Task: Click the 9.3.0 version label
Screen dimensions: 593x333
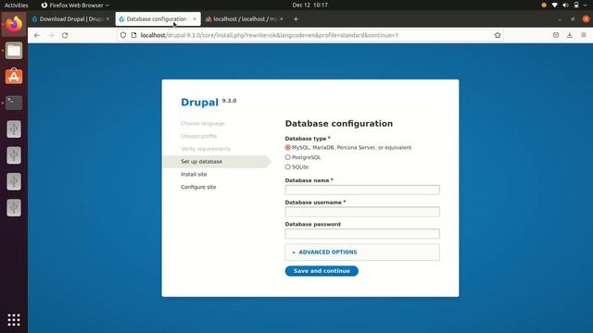Action: point(229,101)
